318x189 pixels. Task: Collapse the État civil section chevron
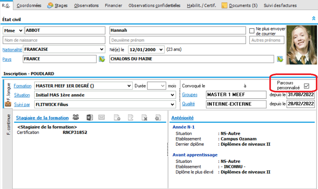pyautogui.click(x=314, y=19)
